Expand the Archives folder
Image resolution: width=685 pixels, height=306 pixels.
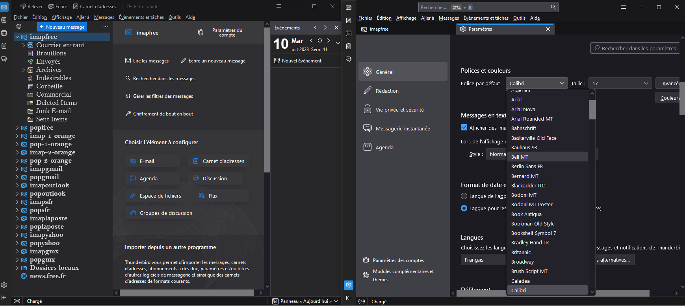pos(24,70)
